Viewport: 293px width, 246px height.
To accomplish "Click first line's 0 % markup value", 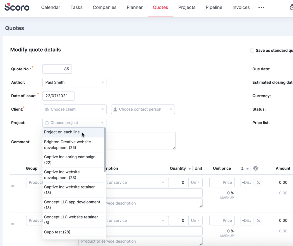I will (230, 193).
